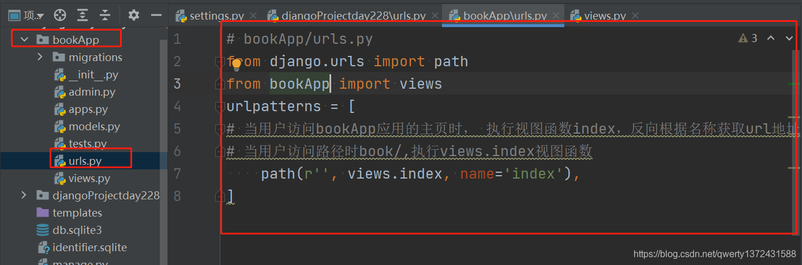Open models.py in project tree
Screen dimensions: 802x265
pos(94,126)
